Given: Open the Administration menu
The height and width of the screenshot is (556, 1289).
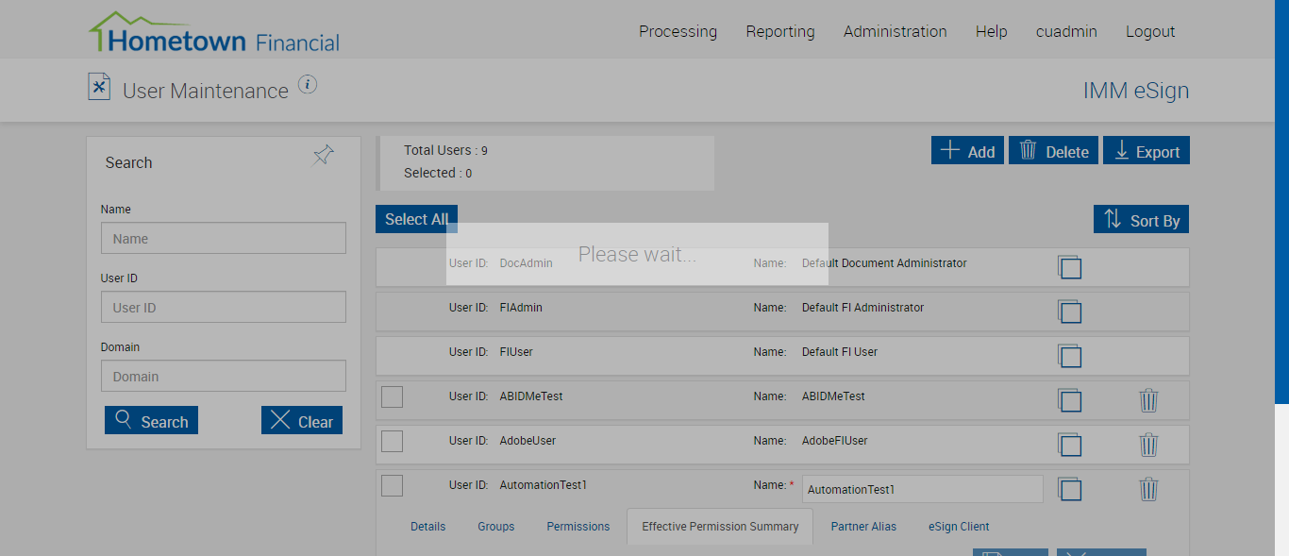Looking at the screenshot, I should coord(895,31).
